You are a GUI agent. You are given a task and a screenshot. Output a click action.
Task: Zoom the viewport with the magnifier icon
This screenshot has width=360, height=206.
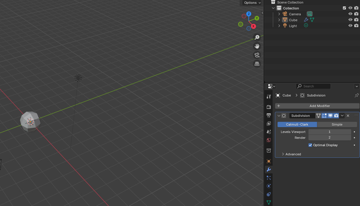257,37
